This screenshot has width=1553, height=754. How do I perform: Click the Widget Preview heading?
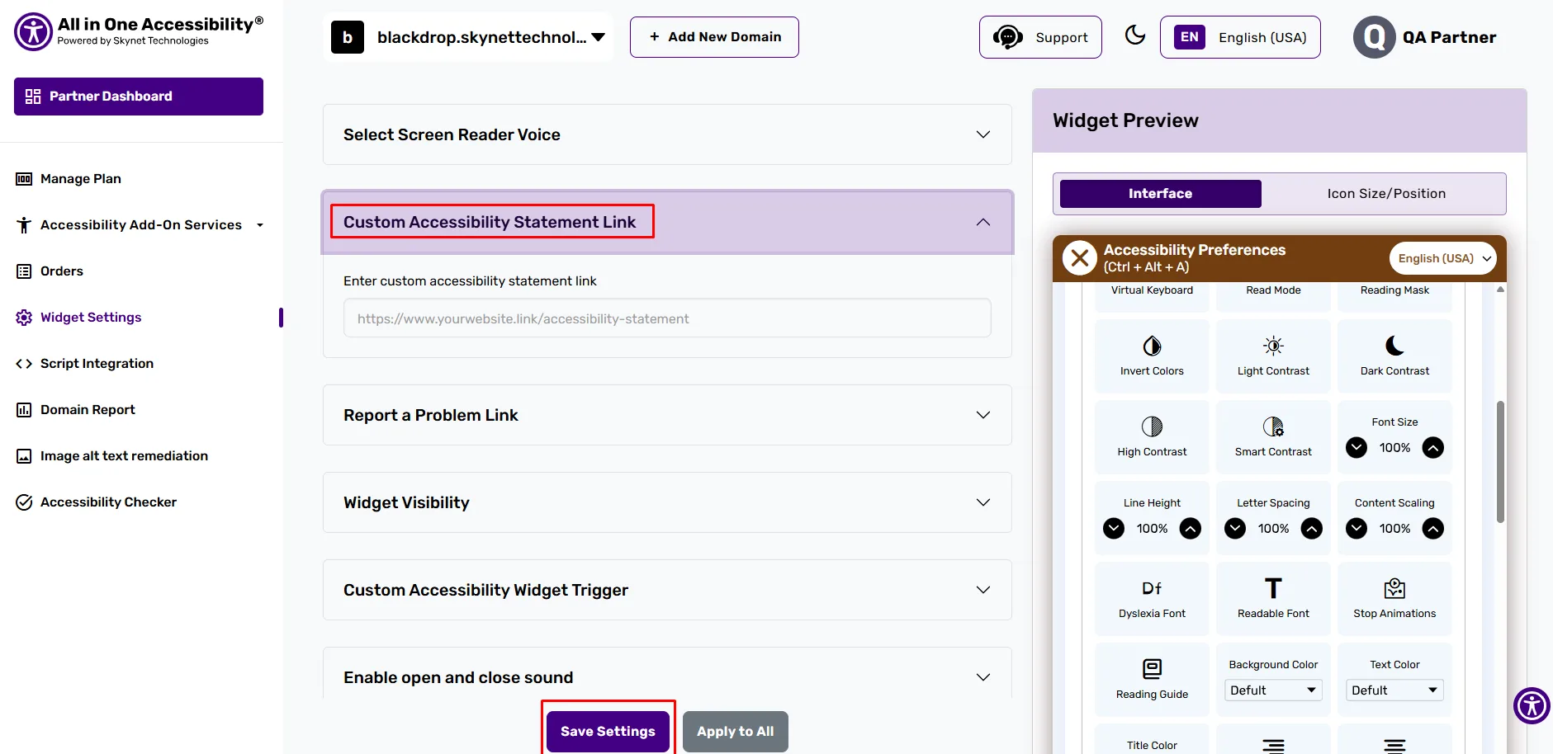1125,120
